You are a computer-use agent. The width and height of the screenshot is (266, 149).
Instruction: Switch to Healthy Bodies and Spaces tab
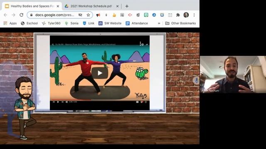pyautogui.click(x=32, y=6)
